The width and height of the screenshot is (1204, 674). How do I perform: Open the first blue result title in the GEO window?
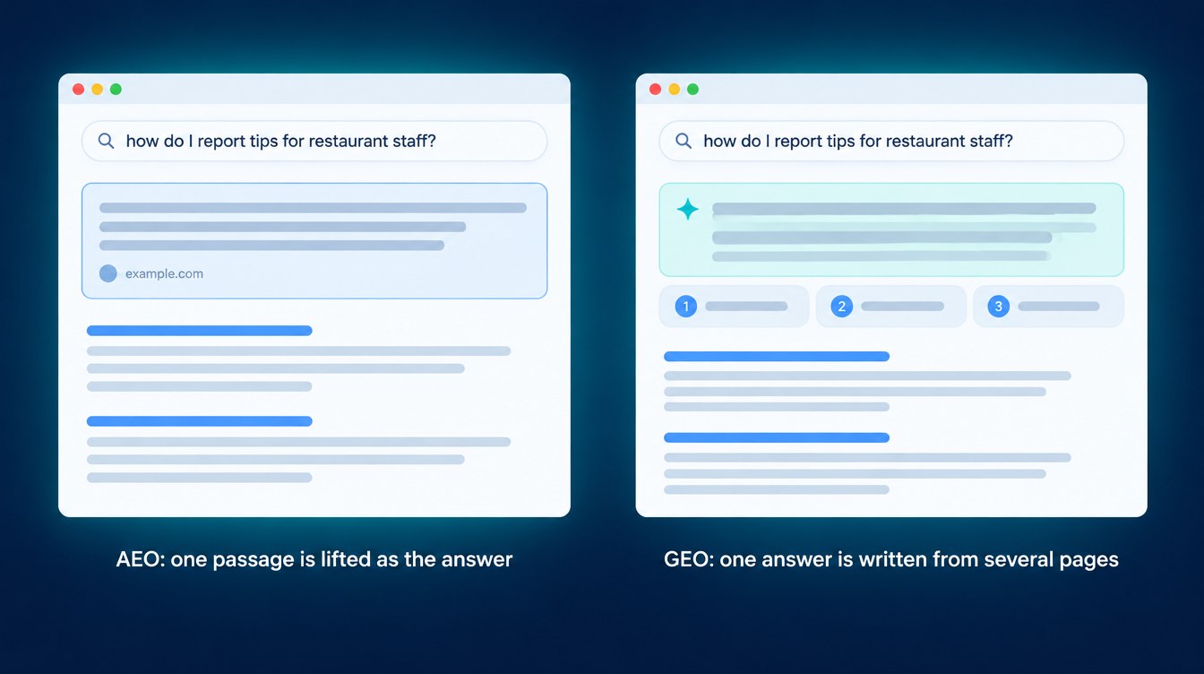click(777, 357)
